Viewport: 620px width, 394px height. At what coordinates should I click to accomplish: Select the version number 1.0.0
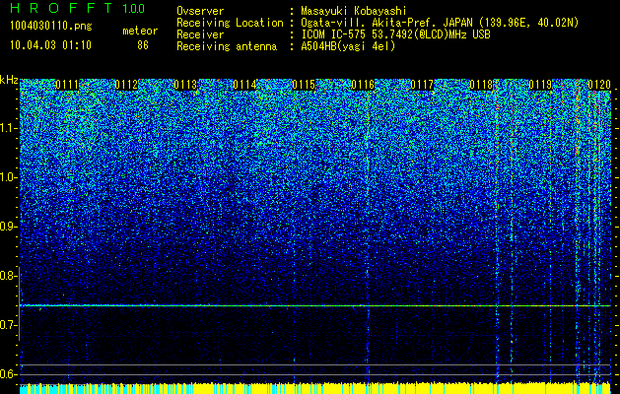point(134,9)
